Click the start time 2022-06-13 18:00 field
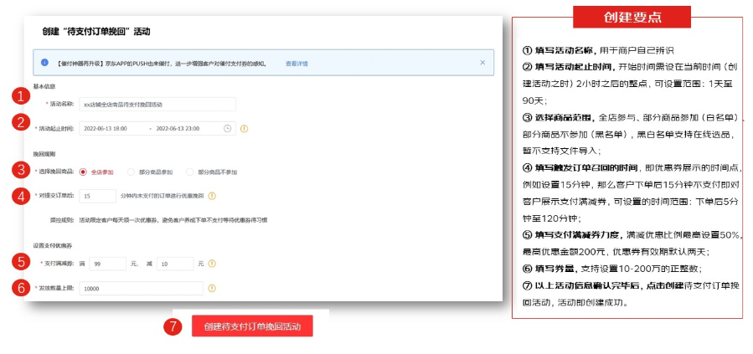The image size is (753, 354). pos(111,128)
